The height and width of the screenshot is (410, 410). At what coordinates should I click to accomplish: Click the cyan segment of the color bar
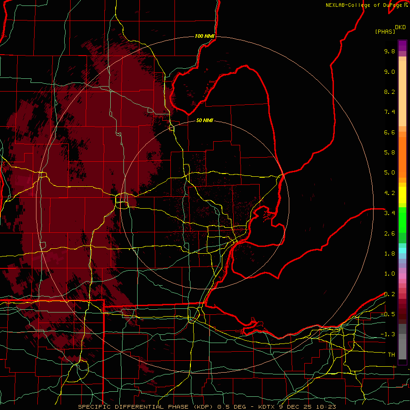click(402, 251)
